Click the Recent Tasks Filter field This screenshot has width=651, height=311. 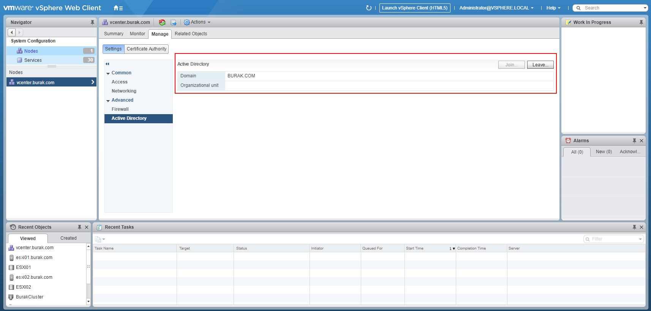click(x=614, y=239)
